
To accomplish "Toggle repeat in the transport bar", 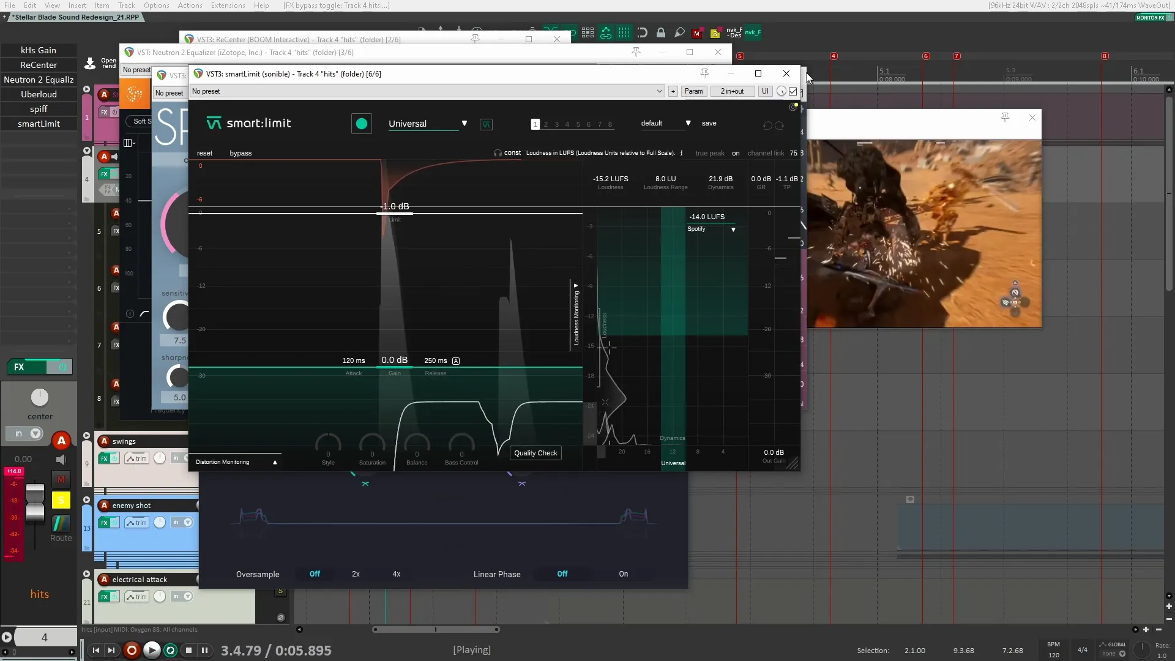I will click(x=170, y=651).
